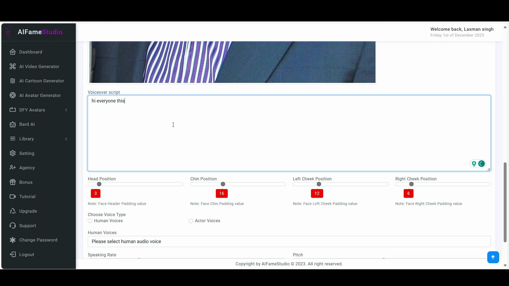Select the Human Voices radio button

pyautogui.click(x=90, y=221)
